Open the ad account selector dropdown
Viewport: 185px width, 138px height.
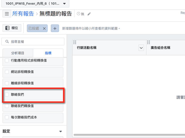tap(64, 4)
